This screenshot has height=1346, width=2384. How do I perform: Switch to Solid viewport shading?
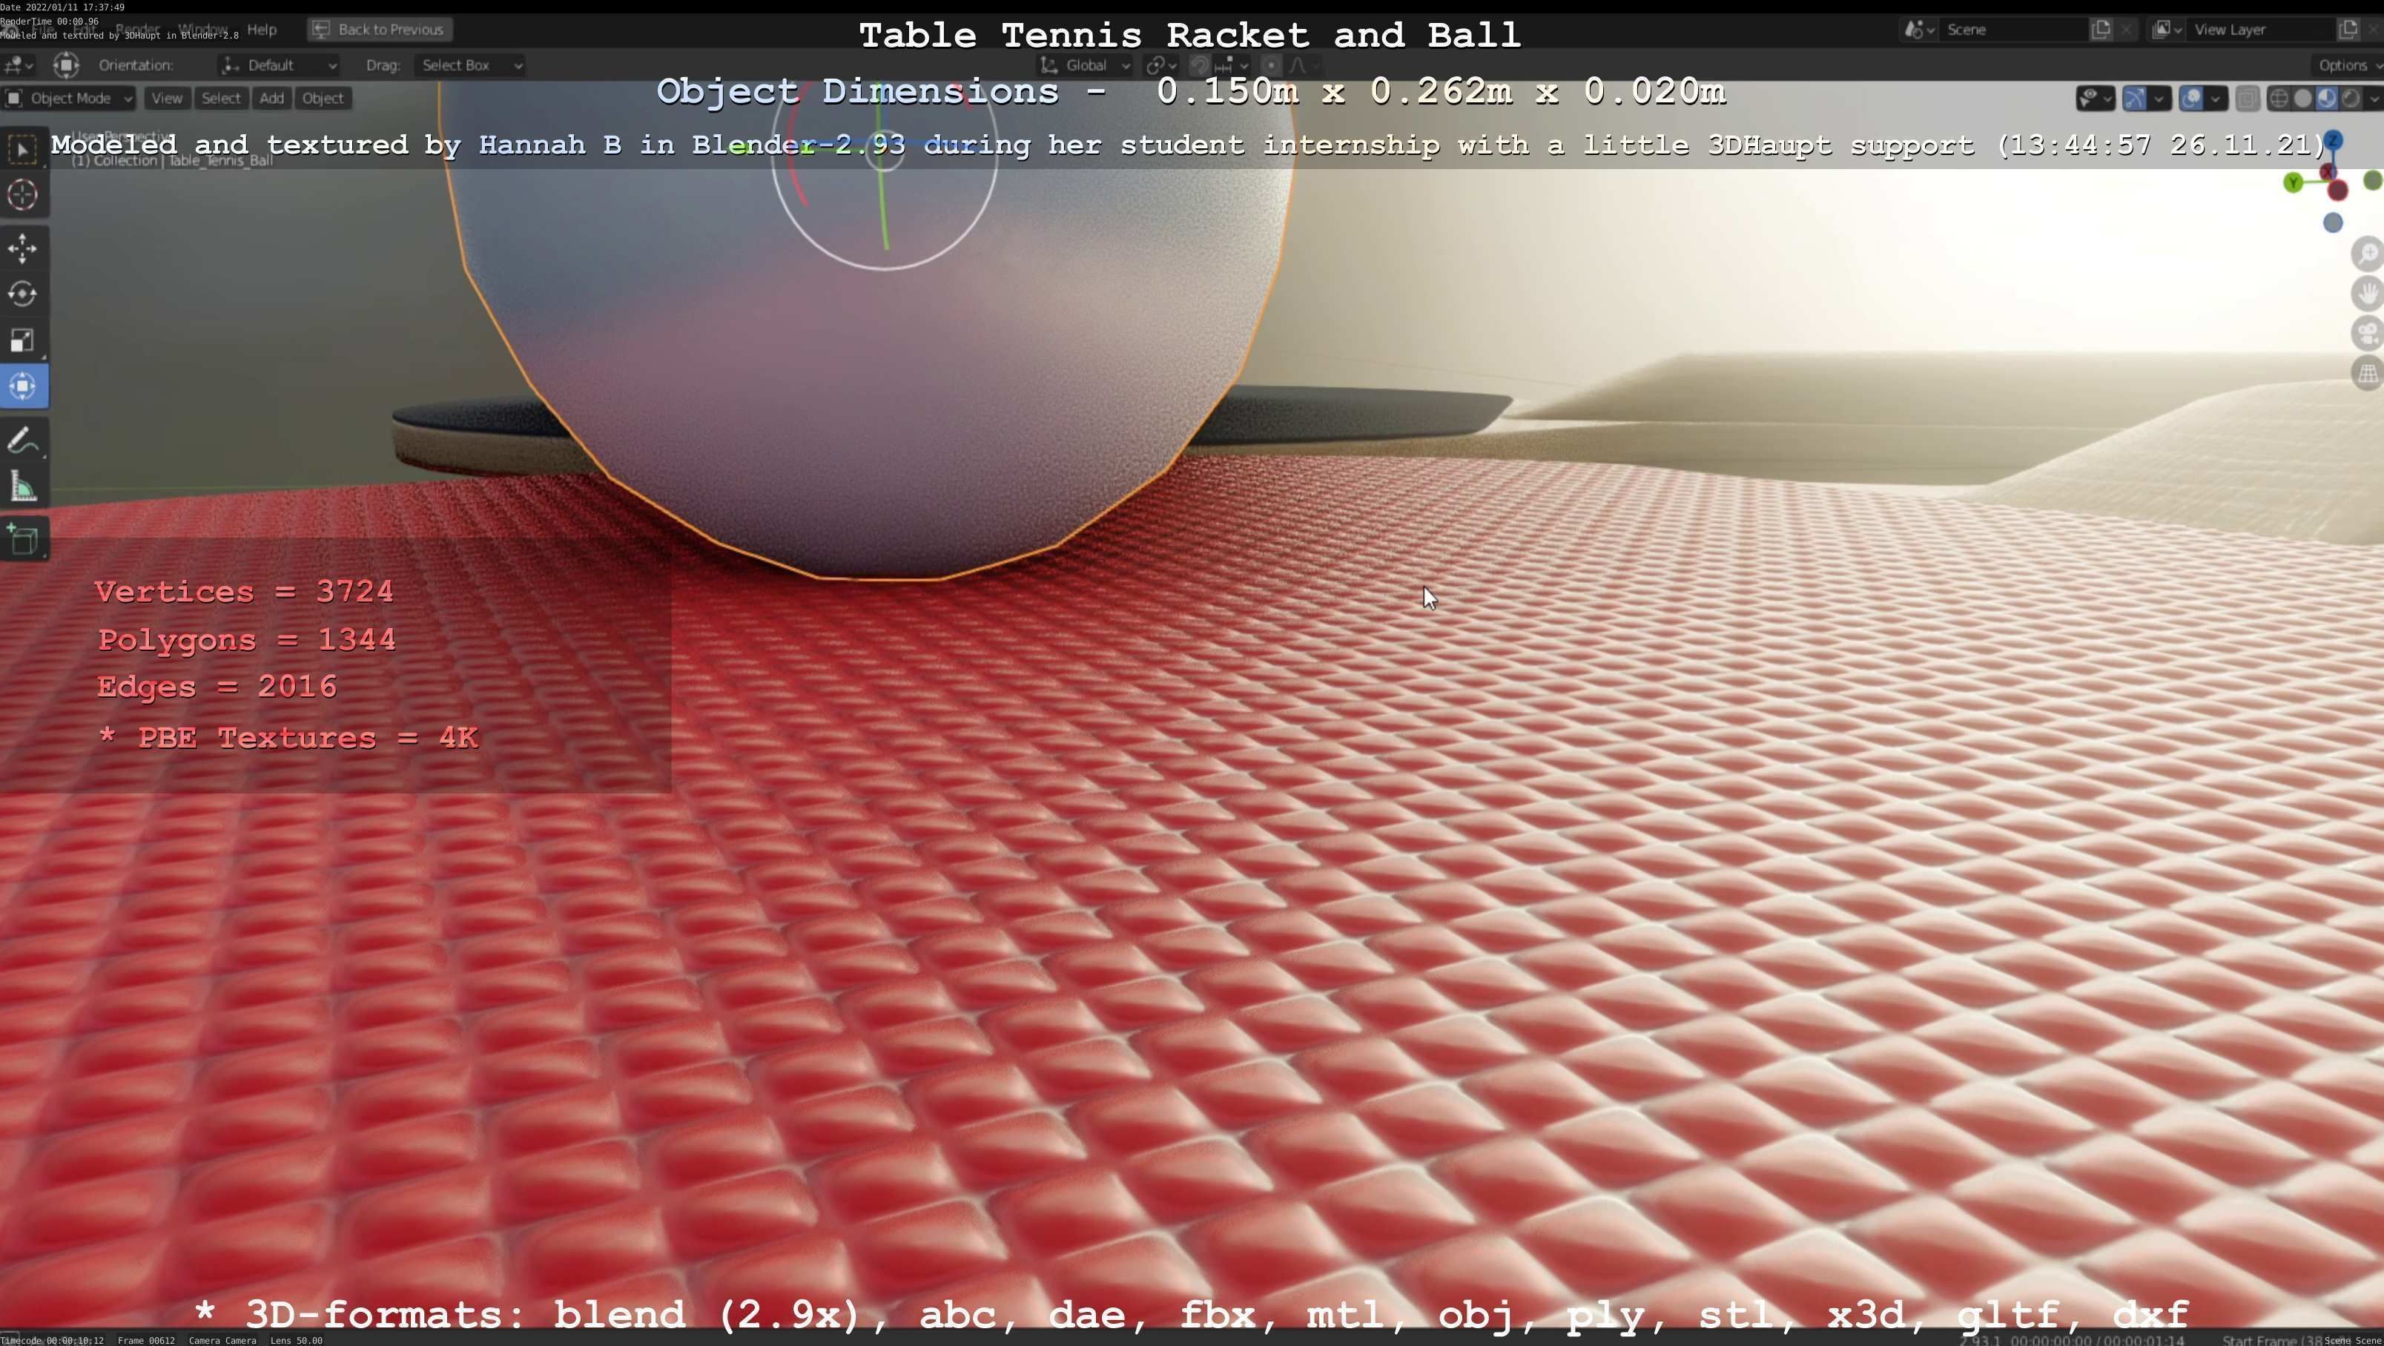[x=2303, y=98]
